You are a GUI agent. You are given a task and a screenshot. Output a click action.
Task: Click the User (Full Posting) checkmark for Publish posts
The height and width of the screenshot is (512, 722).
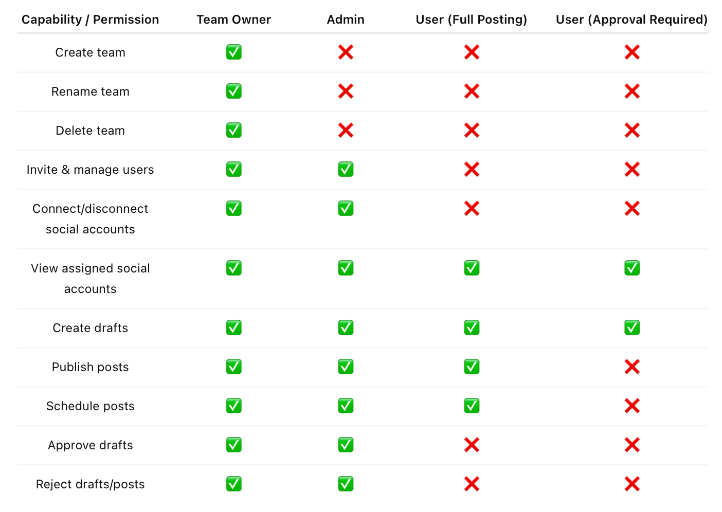[x=472, y=367]
